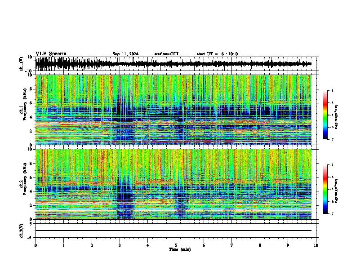
Task: Click the 'ch.1(V)' axis label
Action: (x=22, y=64)
